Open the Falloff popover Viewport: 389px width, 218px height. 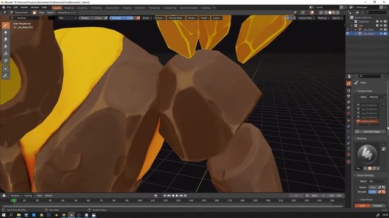205,18
